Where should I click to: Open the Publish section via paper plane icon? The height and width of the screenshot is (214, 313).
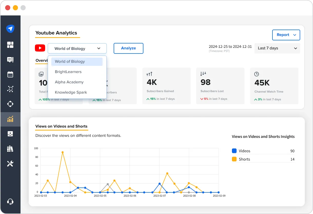click(11, 29)
